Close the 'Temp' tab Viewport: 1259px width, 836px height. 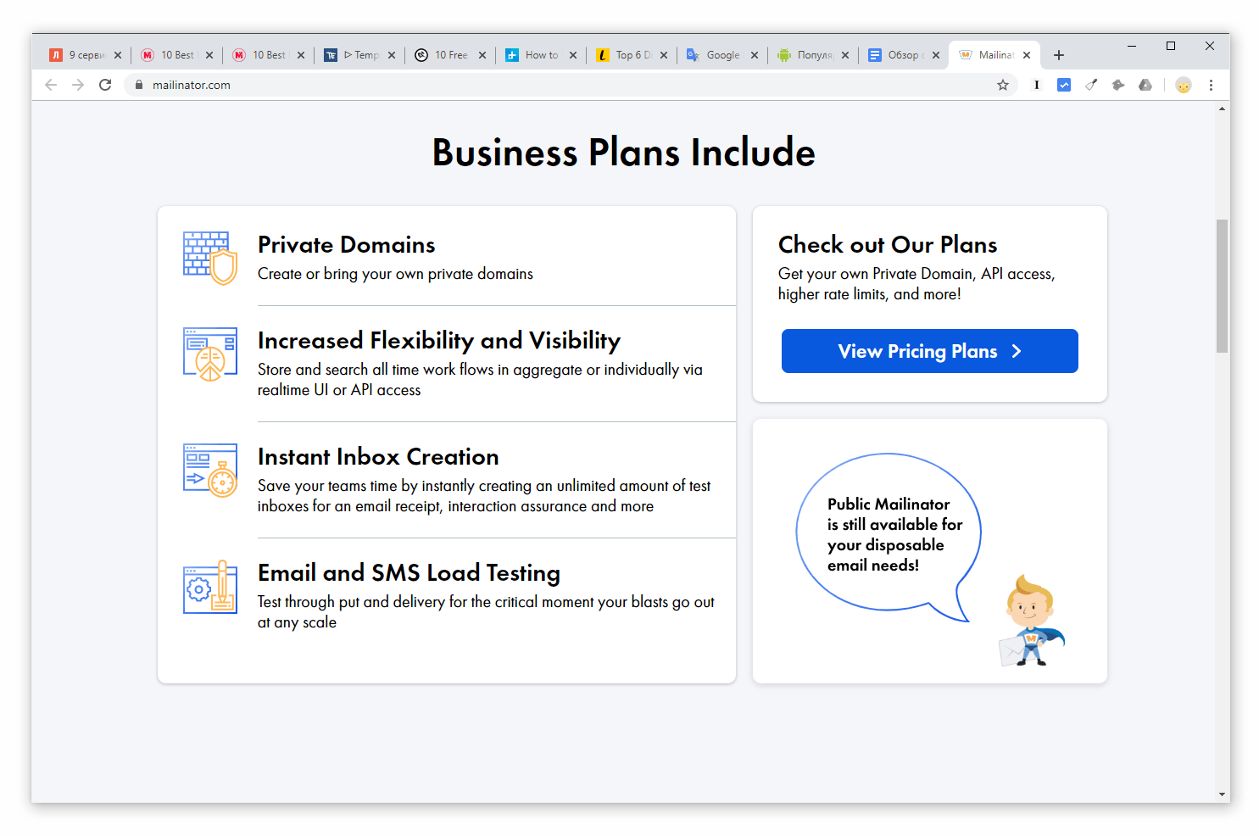pos(392,55)
